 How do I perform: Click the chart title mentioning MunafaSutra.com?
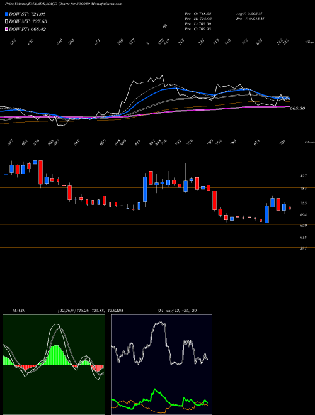[64, 4]
